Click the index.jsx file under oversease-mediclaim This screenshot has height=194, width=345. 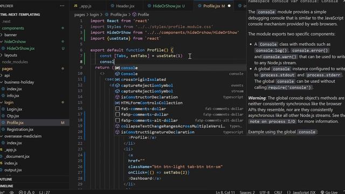tap(14, 143)
